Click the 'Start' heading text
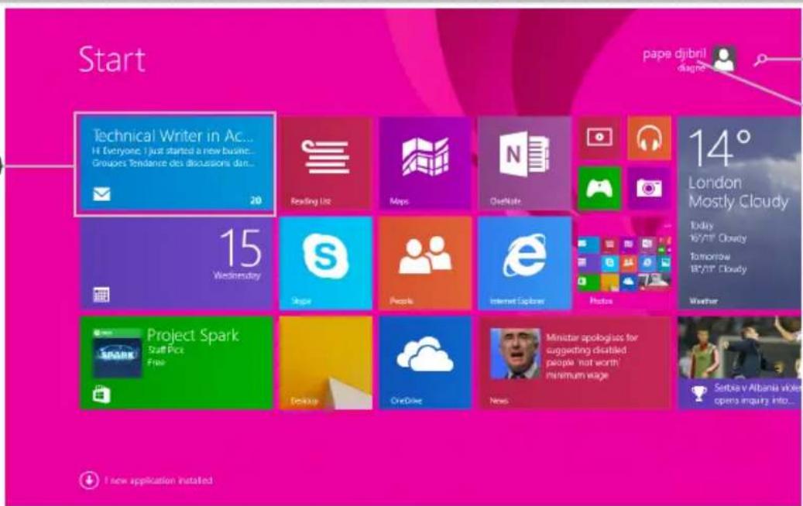Image resolution: width=803 pixels, height=506 pixels. [x=112, y=60]
